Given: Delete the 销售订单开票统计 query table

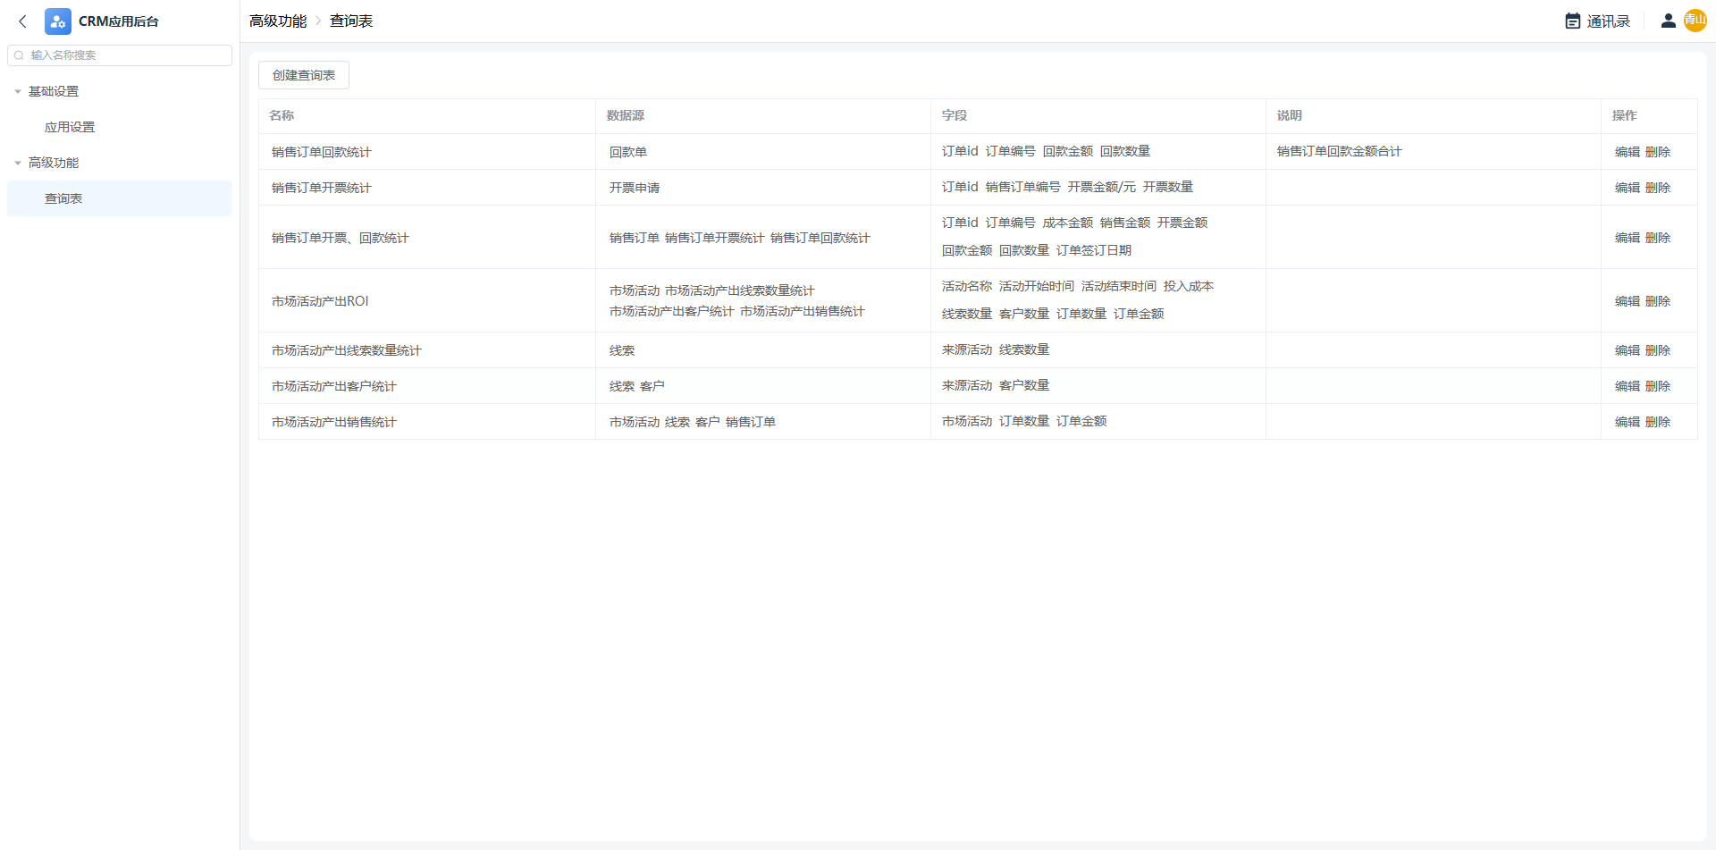Looking at the screenshot, I should pos(1658,188).
